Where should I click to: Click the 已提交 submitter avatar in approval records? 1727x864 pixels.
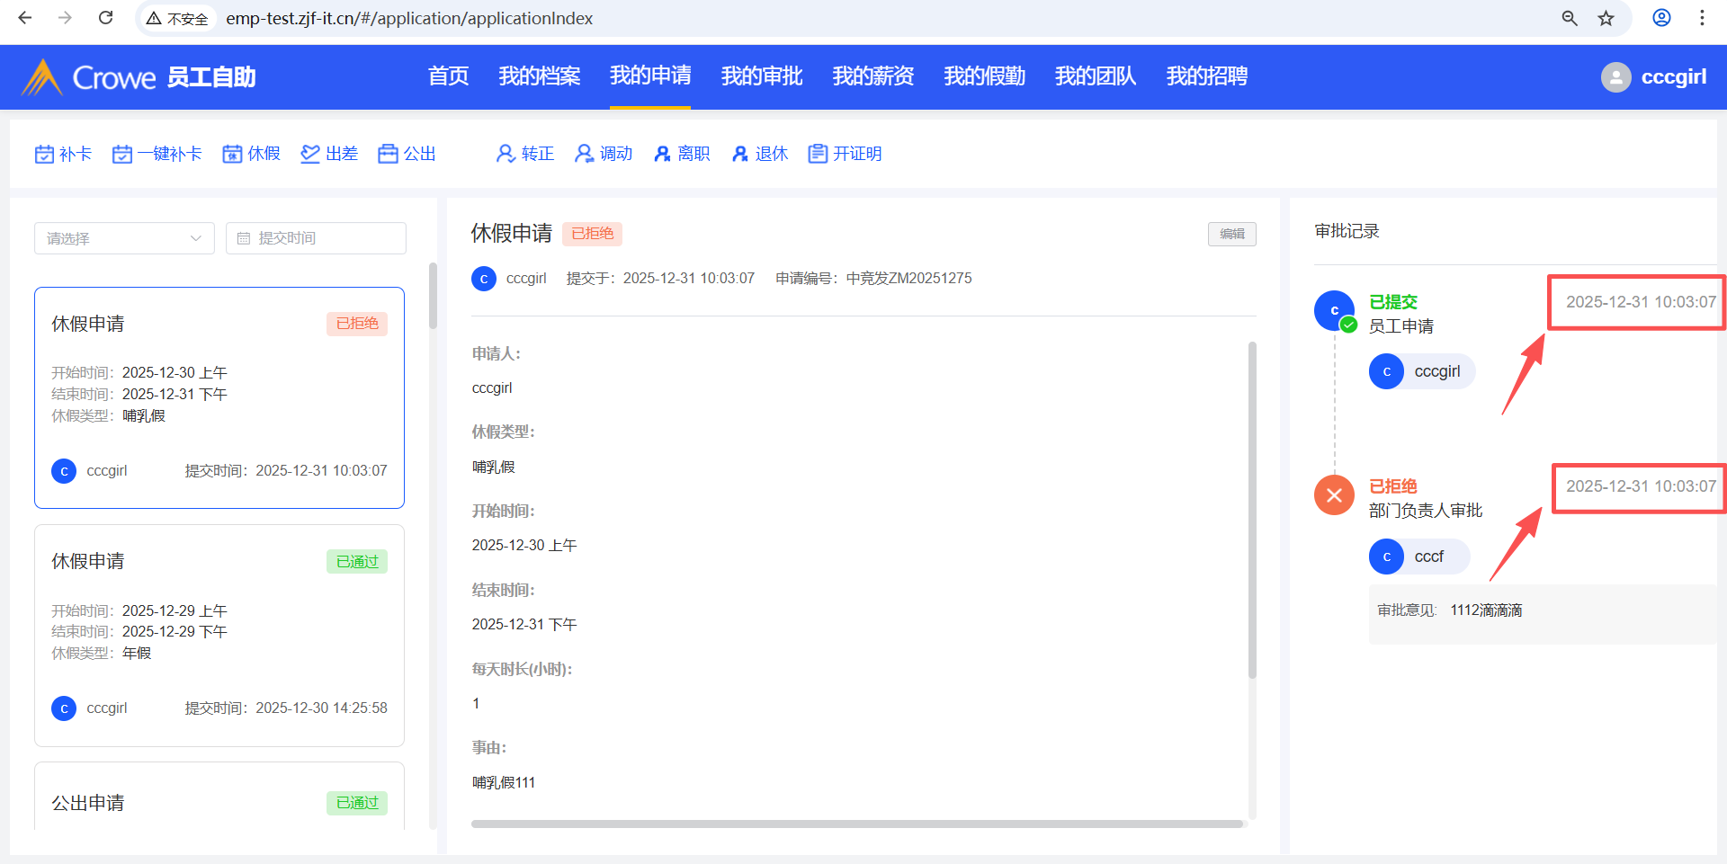1334,311
